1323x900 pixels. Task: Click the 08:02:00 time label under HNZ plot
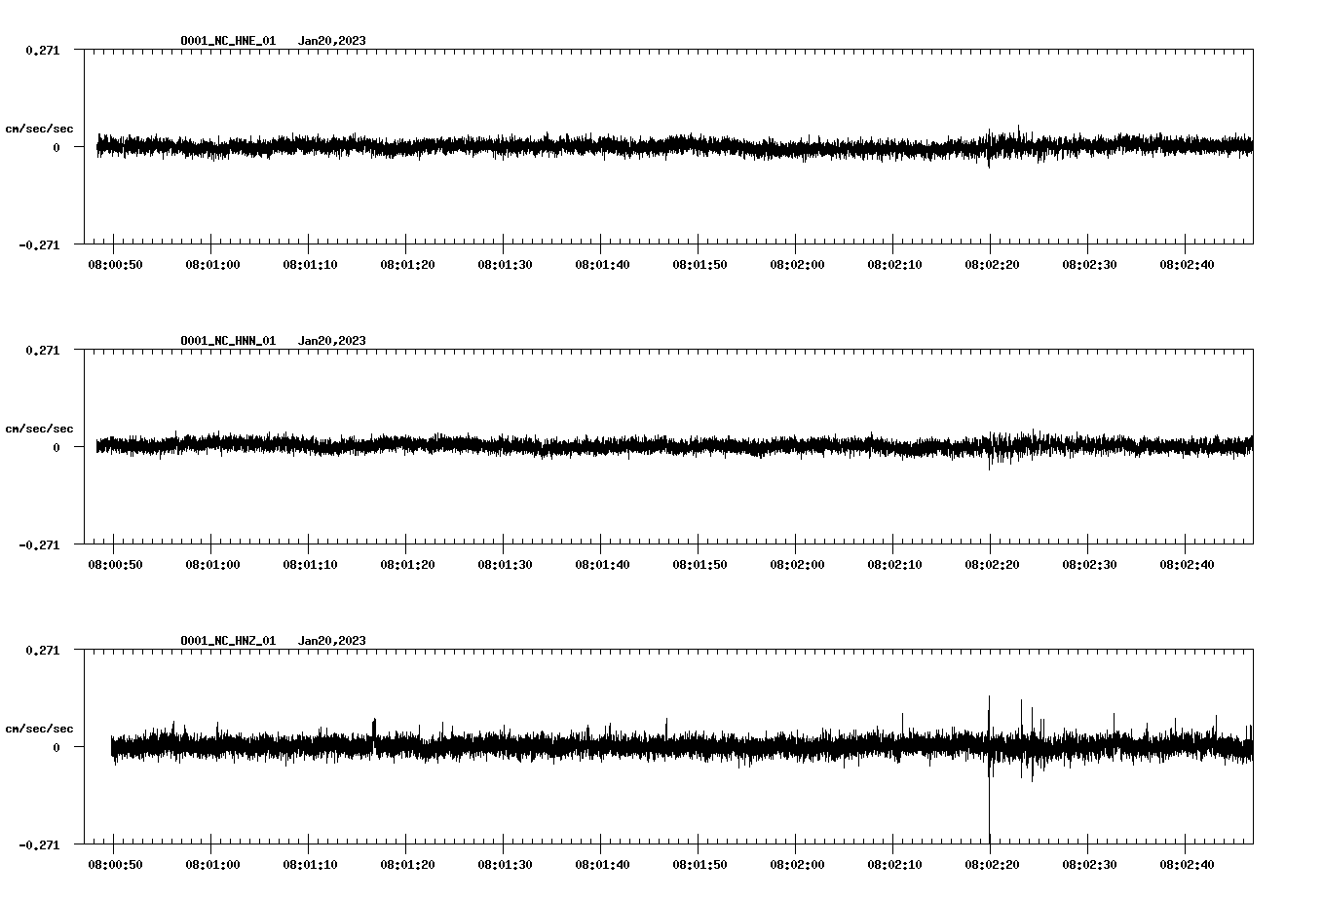(x=797, y=864)
